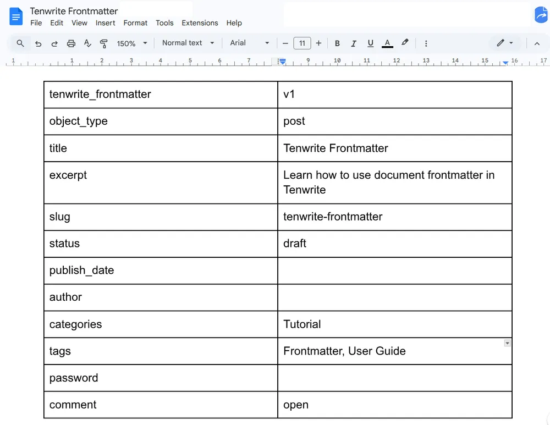The width and height of the screenshot is (550, 425).
Task: Open the File menu
Action: tap(36, 23)
